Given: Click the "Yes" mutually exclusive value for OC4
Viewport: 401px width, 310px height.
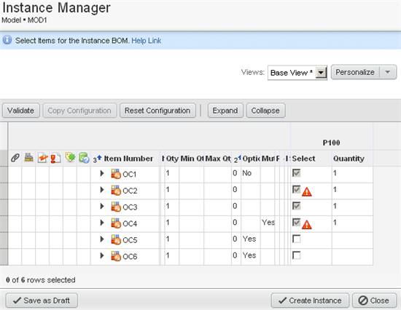Looking at the screenshot, I should click(268, 223).
